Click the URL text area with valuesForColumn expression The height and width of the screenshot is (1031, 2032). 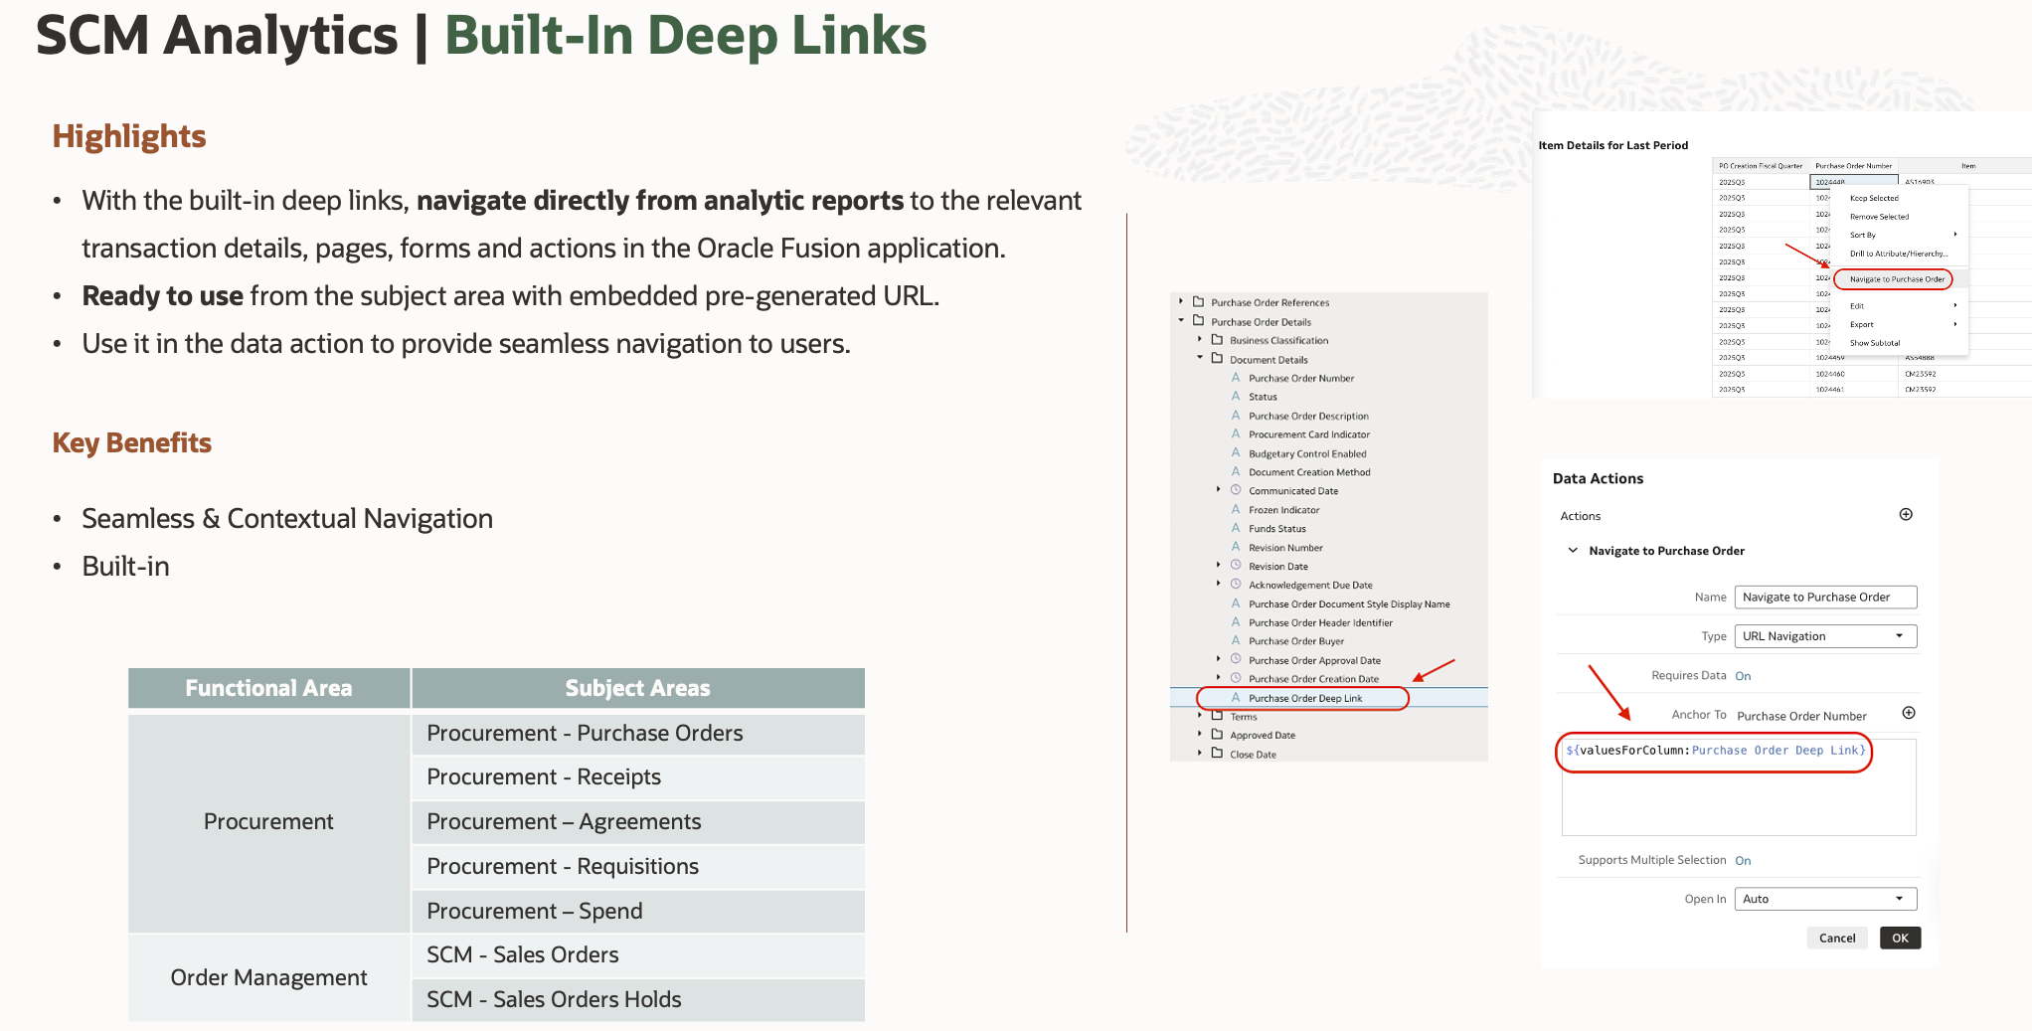[x=1739, y=786]
